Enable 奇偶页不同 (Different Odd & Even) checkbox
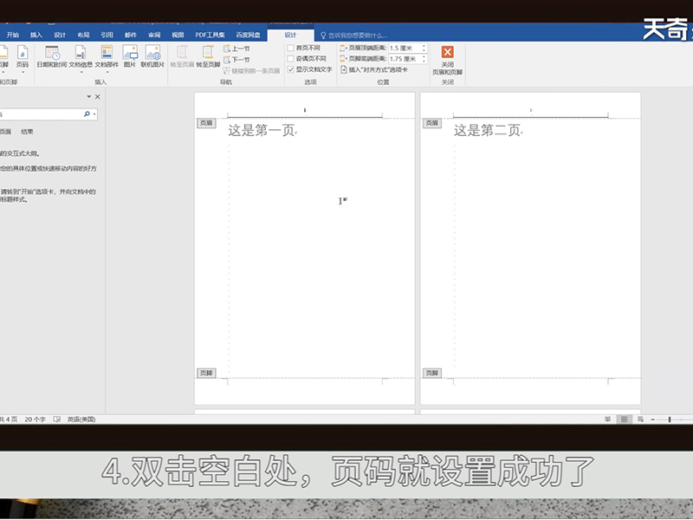693x520 pixels. coord(291,59)
